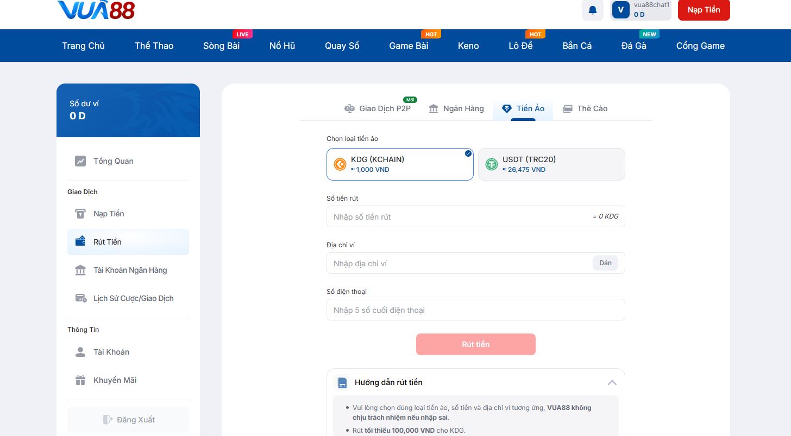Click the red Nạp Tiền button
This screenshot has height=436, width=791.
704,10
